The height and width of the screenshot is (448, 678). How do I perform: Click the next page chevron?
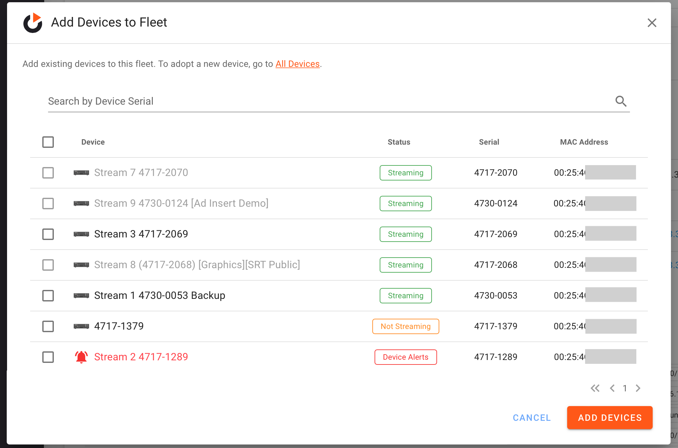pyautogui.click(x=638, y=388)
